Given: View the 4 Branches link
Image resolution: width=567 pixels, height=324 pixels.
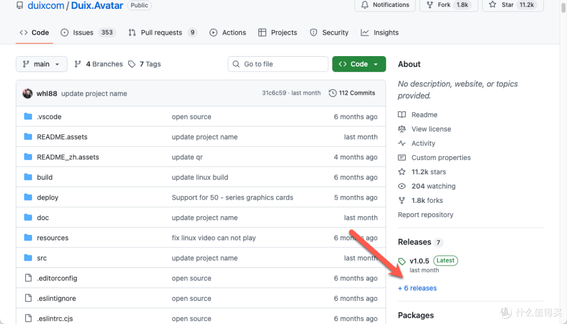Looking at the screenshot, I should [x=99, y=64].
